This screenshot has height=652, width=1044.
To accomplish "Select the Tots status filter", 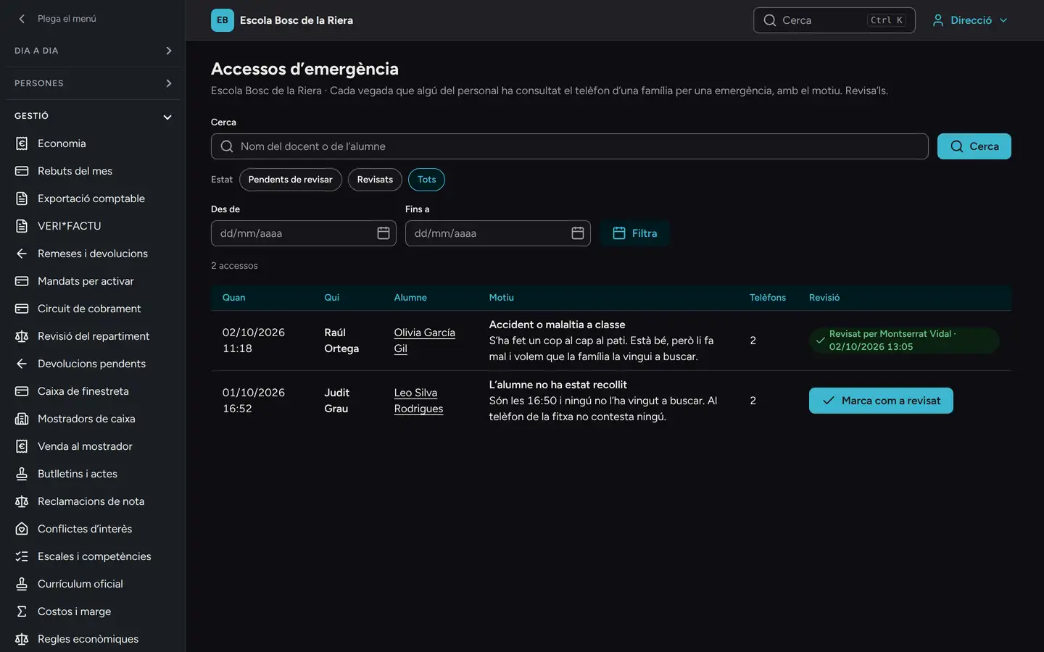I will click(x=427, y=180).
